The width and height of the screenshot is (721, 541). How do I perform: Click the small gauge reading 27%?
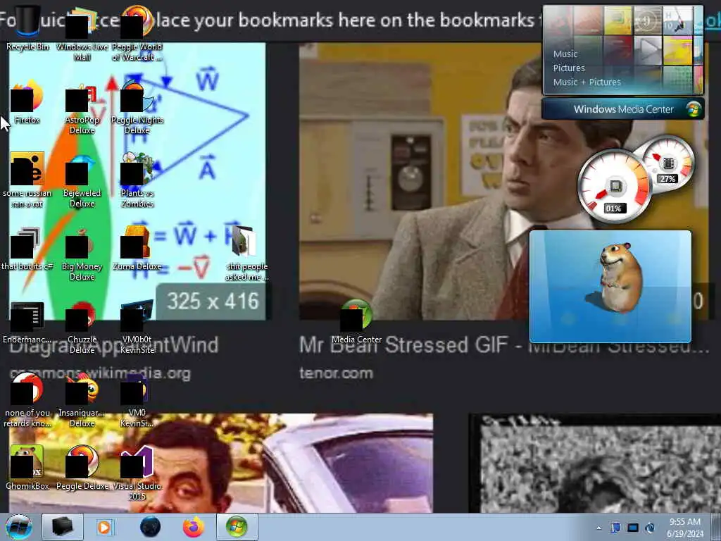click(667, 164)
